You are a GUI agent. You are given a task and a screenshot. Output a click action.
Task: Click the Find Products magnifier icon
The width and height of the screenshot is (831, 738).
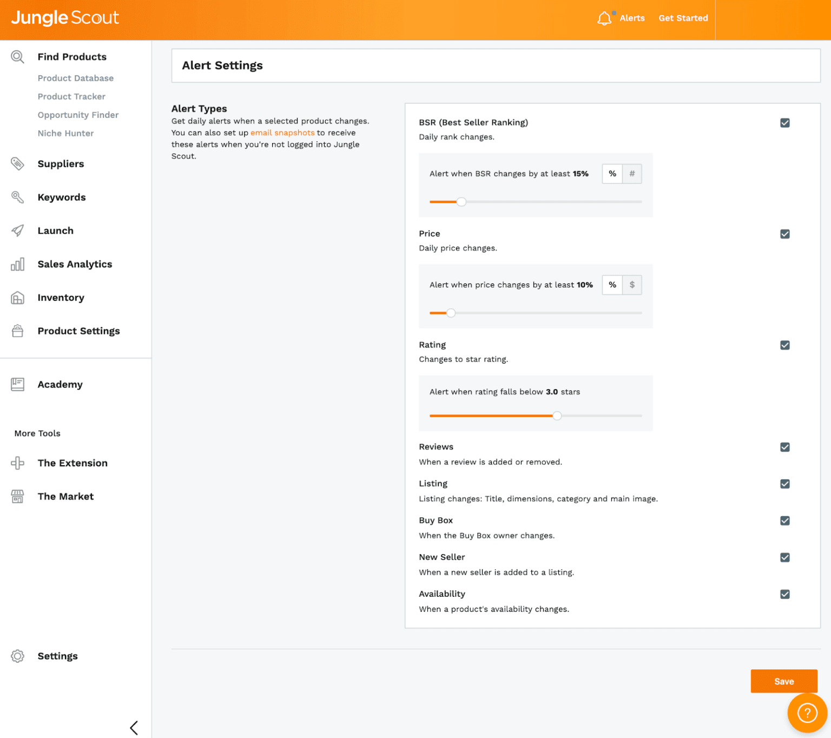[18, 57]
